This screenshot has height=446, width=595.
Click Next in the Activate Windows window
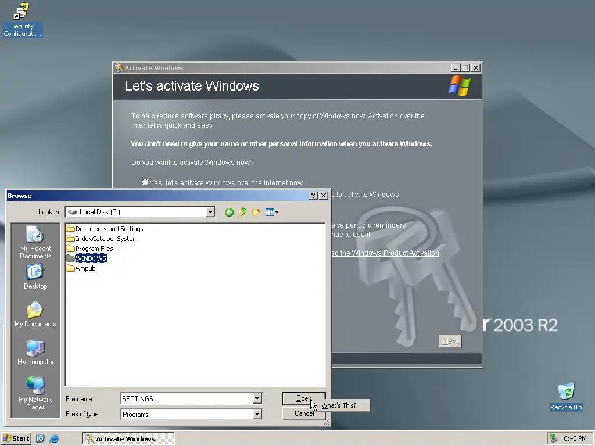pyautogui.click(x=450, y=341)
